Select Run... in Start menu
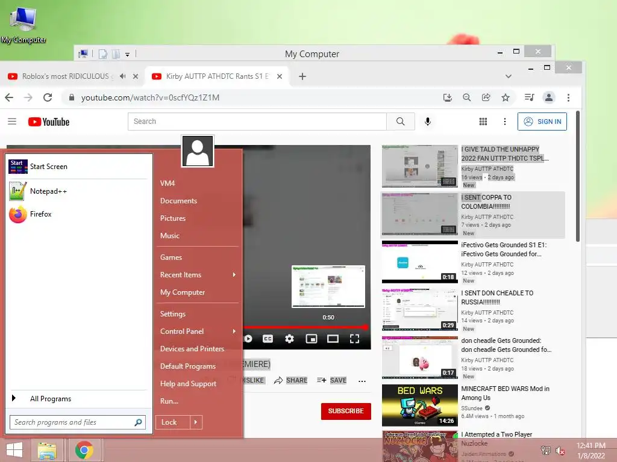 click(x=169, y=401)
